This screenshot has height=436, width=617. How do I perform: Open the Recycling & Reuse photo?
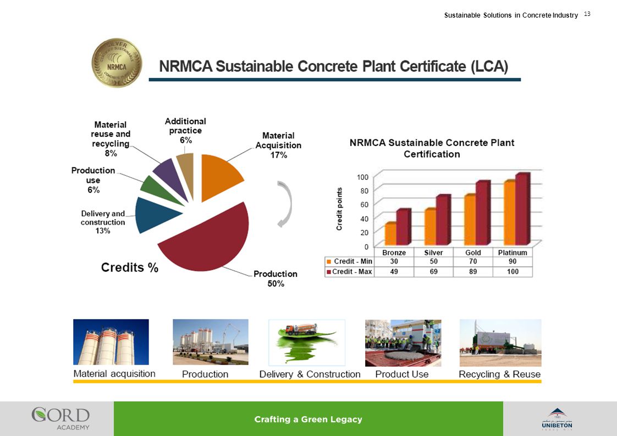tap(500, 343)
